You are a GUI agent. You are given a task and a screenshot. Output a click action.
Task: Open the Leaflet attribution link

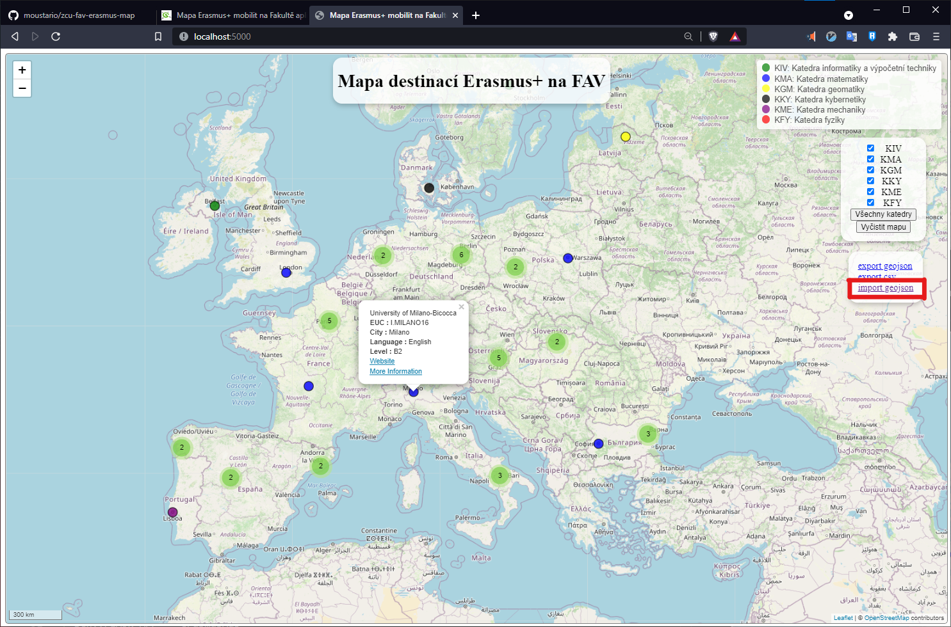pyautogui.click(x=843, y=617)
